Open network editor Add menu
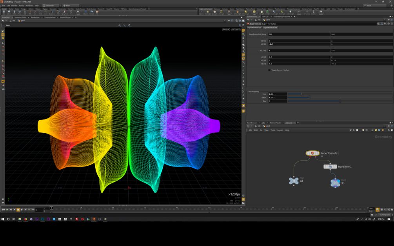Viewport: 394px width, 246px height. pos(250,130)
